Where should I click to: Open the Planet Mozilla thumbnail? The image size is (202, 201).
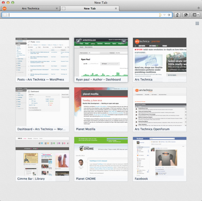[x=101, y=109]
